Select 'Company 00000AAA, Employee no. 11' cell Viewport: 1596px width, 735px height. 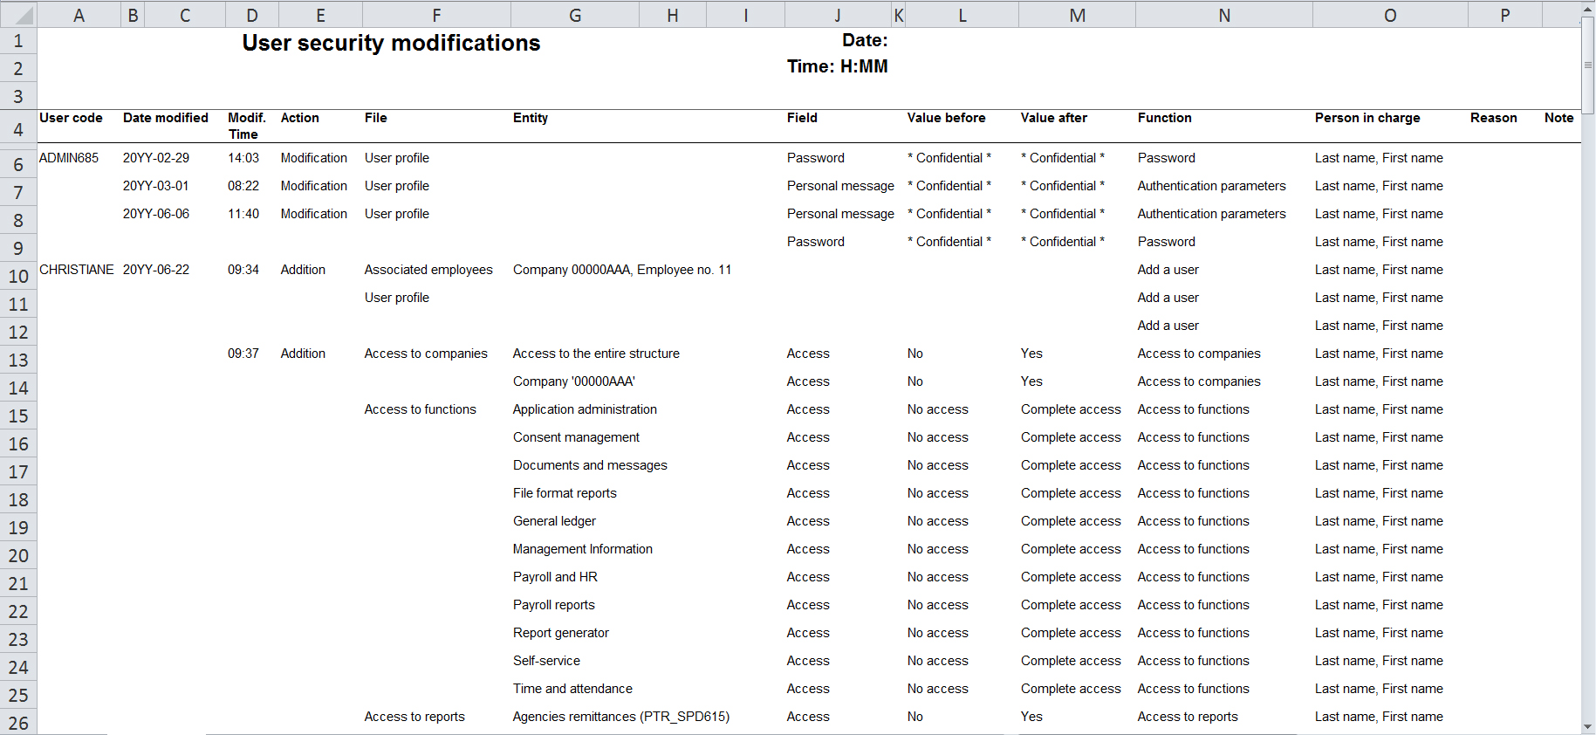(621, 270)
